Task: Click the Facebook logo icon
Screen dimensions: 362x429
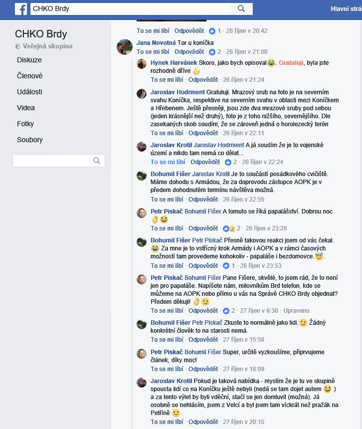Action: click(21, 9)
